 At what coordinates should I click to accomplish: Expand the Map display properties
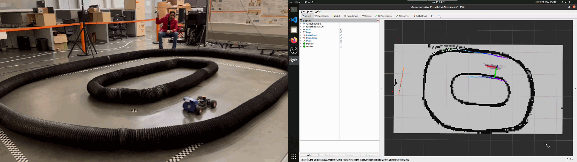[301, 32]
